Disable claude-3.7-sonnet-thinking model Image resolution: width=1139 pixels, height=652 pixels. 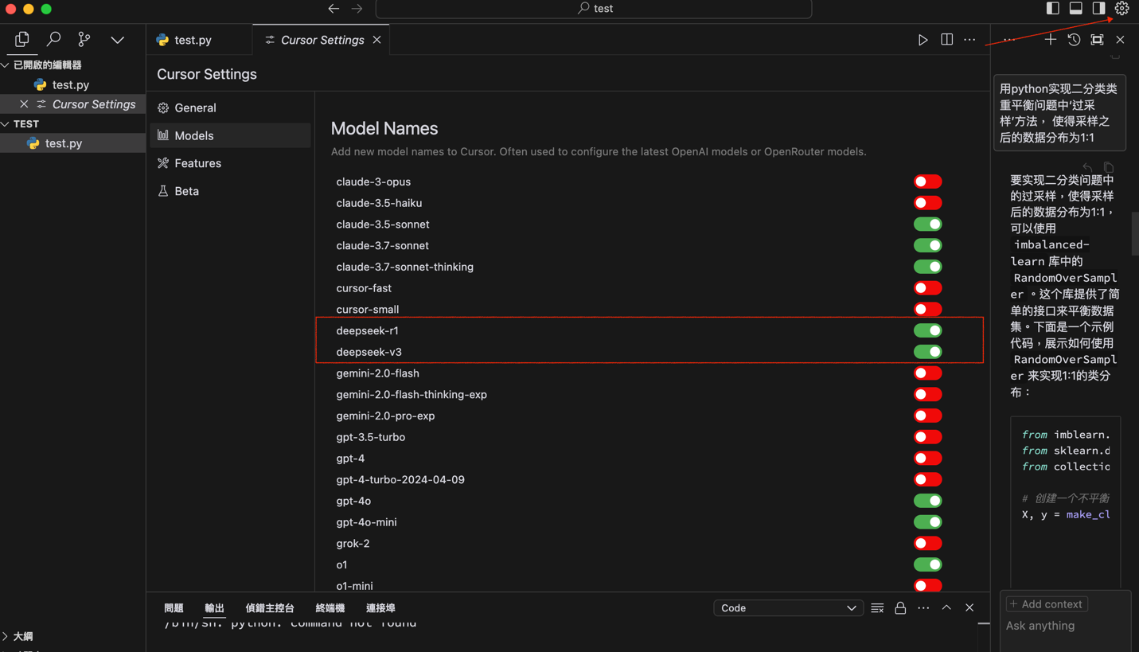click(927, 267)
